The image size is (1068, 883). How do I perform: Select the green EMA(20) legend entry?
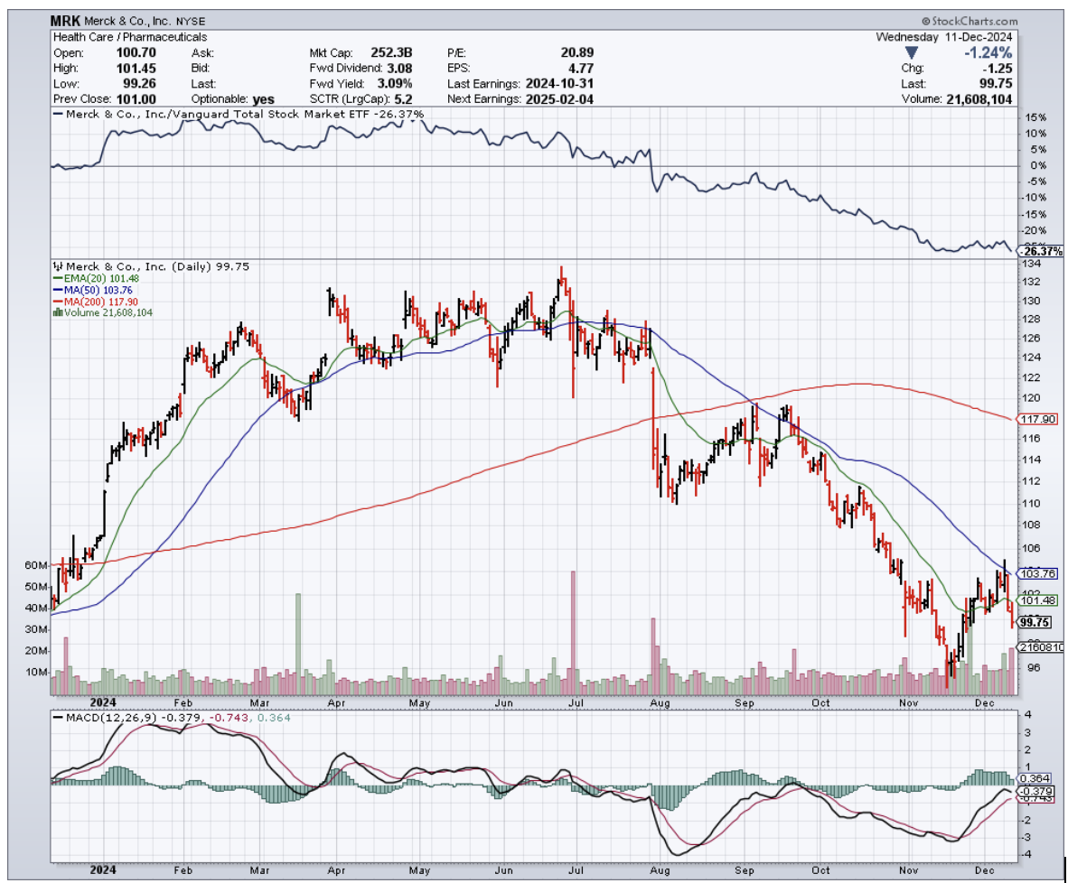click(x=89, y=279)
